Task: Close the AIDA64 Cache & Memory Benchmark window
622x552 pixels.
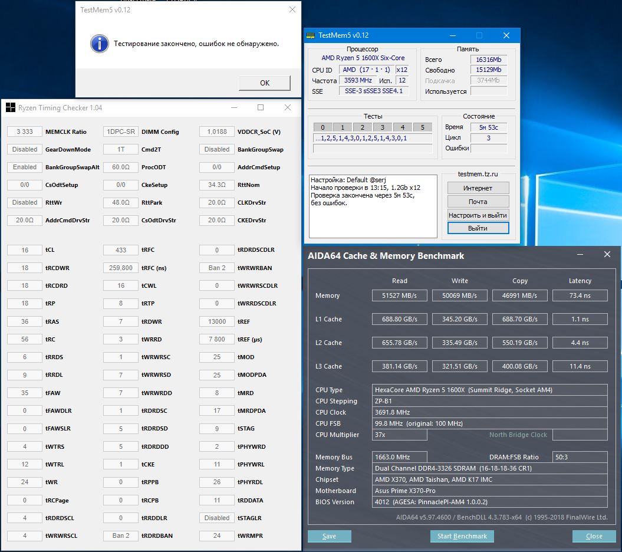Action: pos(607,255)
